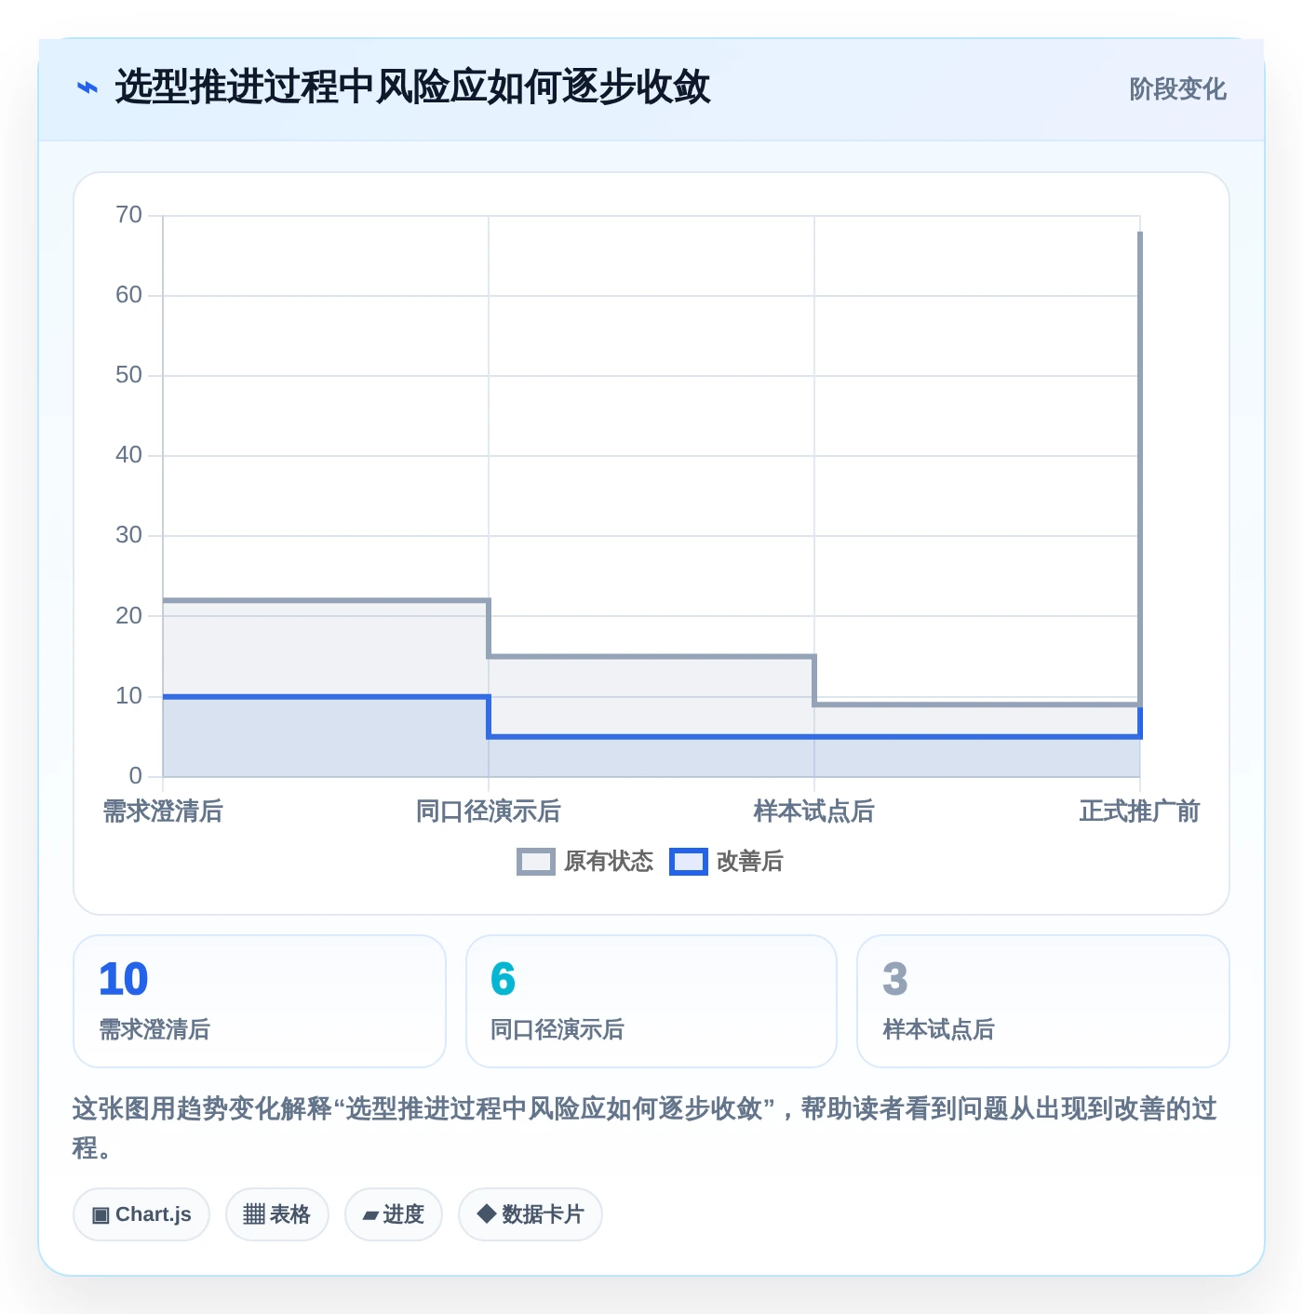Click the card caption 需求澄清后 under 10
The image size is (1303, 1314).
(154, 1029)
